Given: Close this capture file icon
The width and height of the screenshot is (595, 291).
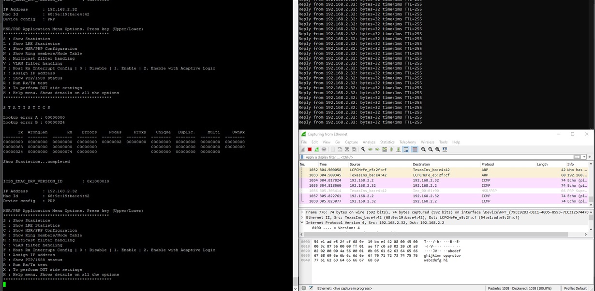Looking at the screenshot, I should 347,150.
